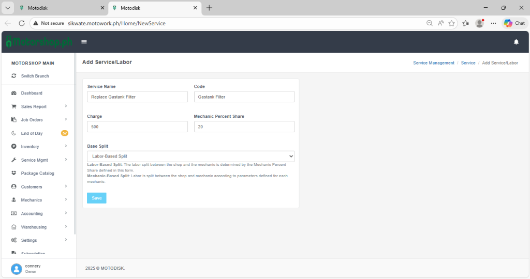This screenshot has width=530, height=279.
Task: Open the Base Split dropdown
Action: (x=190, y=156)
